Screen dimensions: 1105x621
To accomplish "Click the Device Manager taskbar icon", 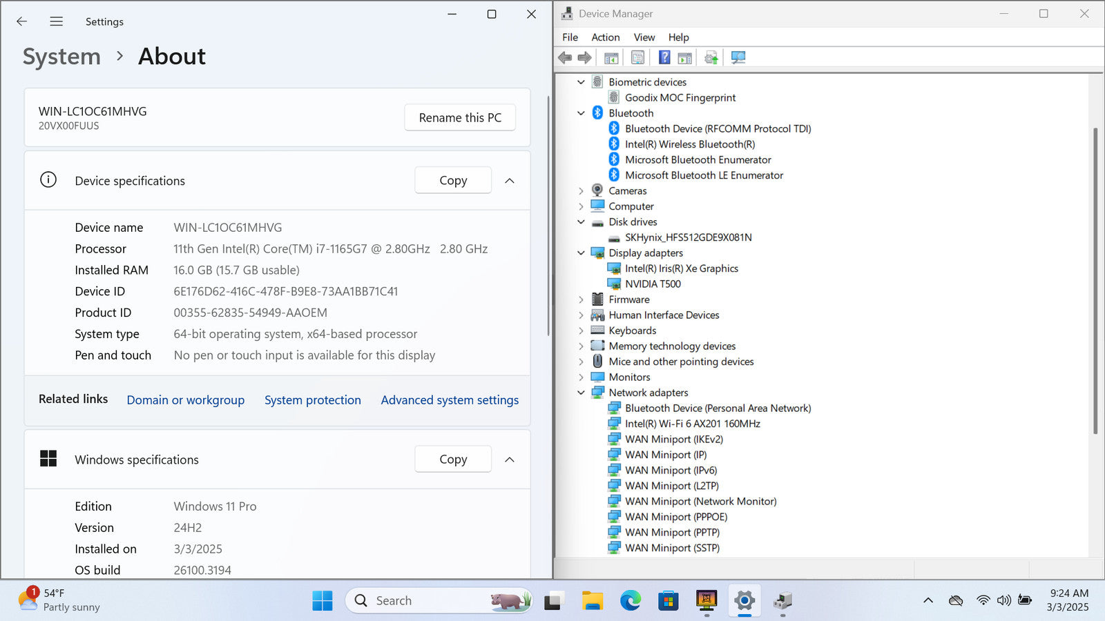I will [x=782, y=601].
